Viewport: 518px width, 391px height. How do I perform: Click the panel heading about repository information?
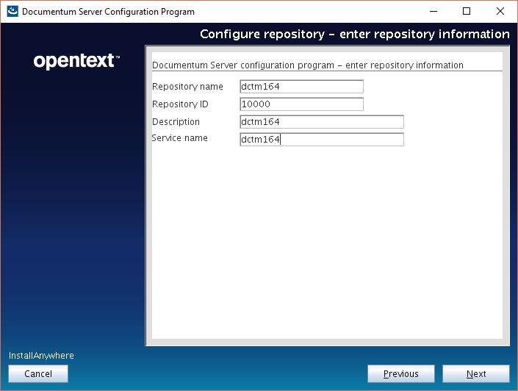[x=307, y=65]
